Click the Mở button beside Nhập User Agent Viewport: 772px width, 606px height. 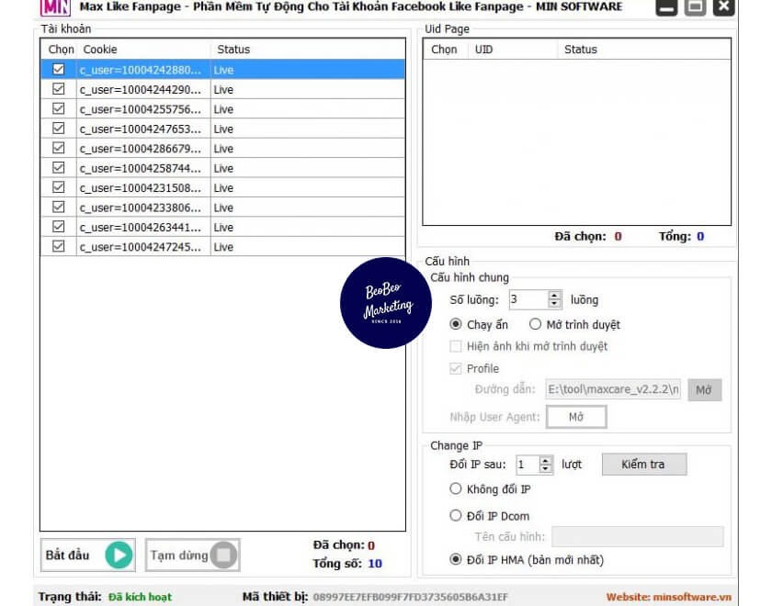click(x=576, y=417)
